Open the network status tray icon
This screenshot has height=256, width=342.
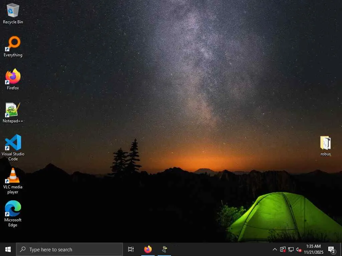(x=291, y=249)
